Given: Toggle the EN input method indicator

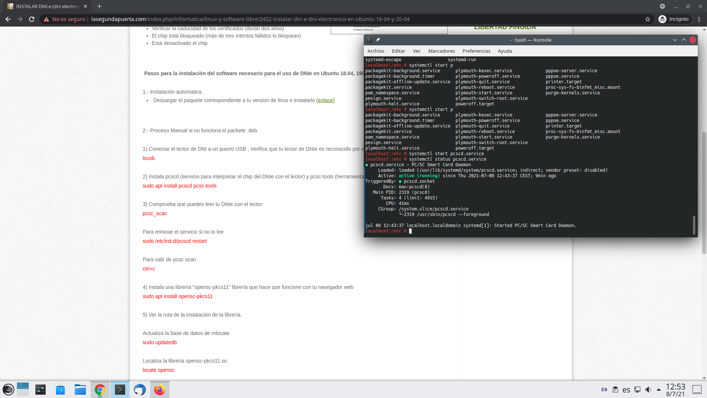Looking at the screenshot, I should click(x=604, y=390).
